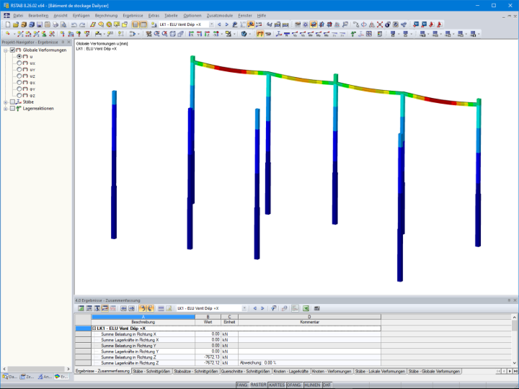
Task: Click the results table vertical scrollbar
Action: pyautogui.click(x=515, y=340)
